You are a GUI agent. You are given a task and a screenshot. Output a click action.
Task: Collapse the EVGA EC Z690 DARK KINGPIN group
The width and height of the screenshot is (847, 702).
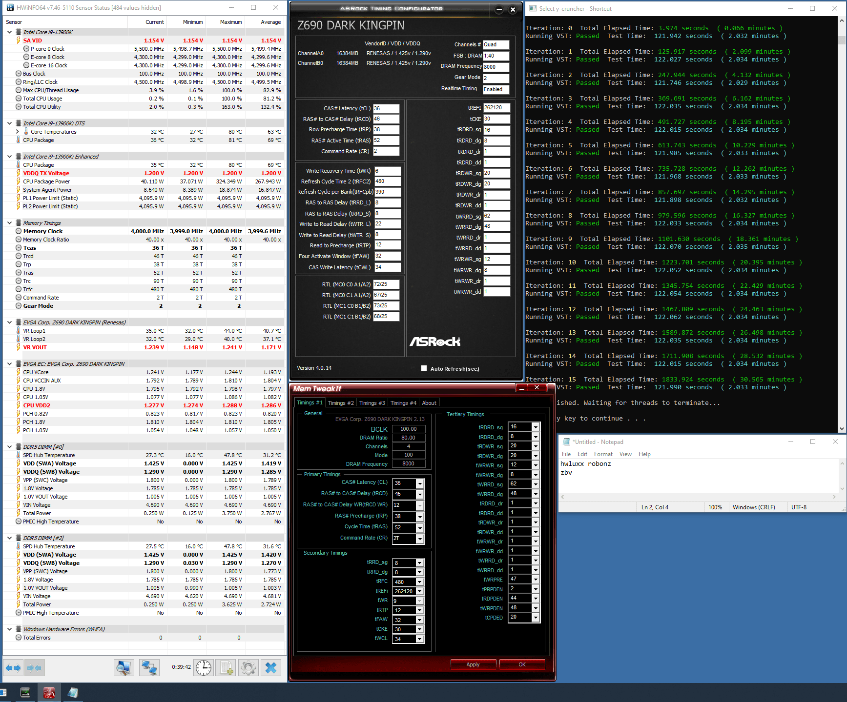coord(9,364)
